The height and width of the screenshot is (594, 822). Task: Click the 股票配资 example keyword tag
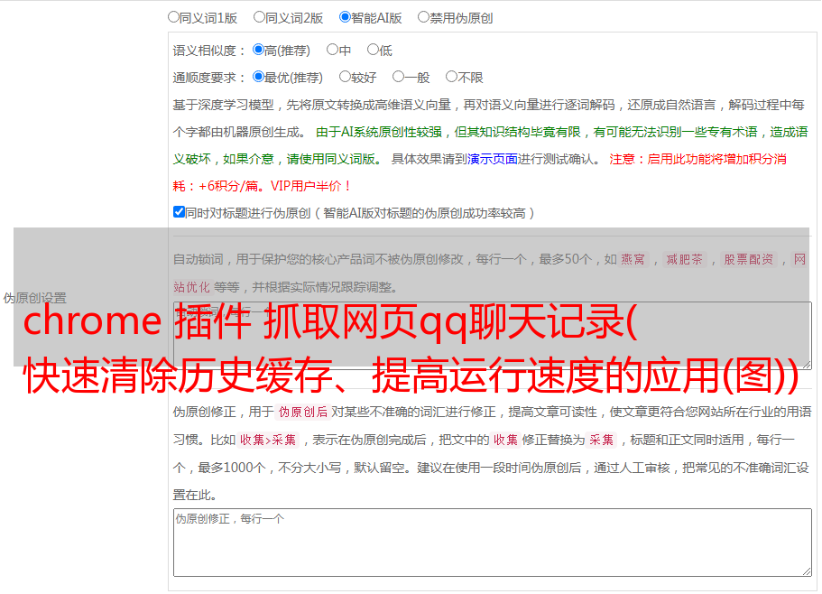[748, 259]
